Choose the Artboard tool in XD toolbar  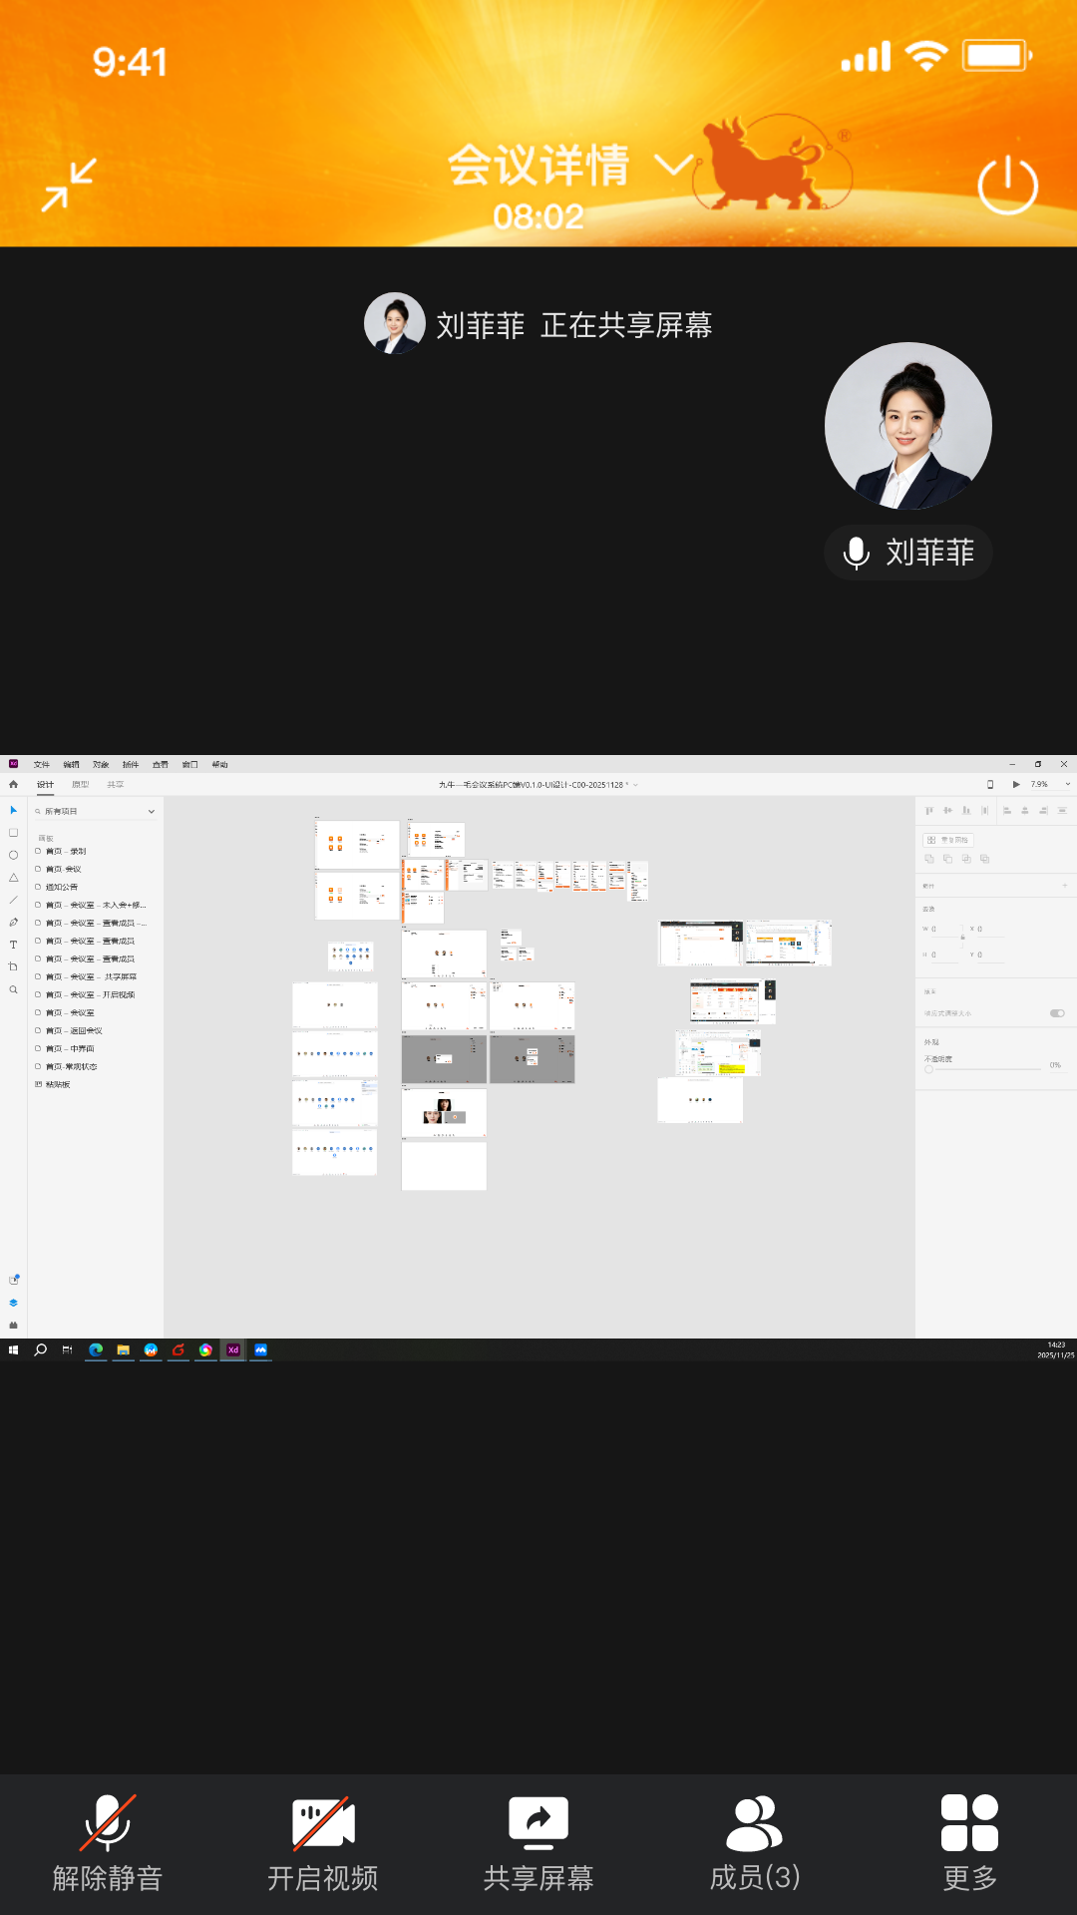(13, 966)
